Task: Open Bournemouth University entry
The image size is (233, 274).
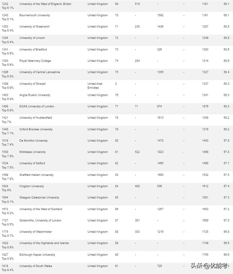Action: point(35,15)
